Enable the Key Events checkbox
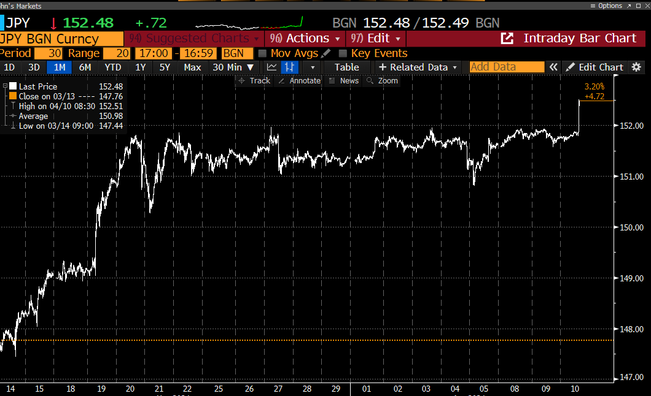 343,53
